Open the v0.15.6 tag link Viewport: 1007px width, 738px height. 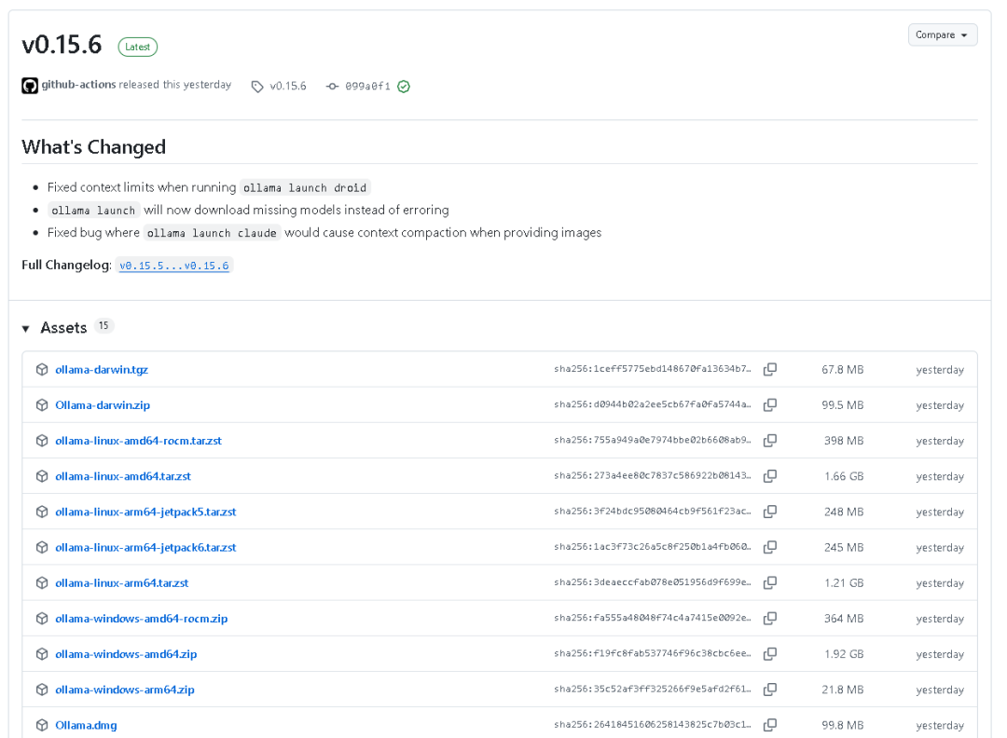tap(288, 86)
